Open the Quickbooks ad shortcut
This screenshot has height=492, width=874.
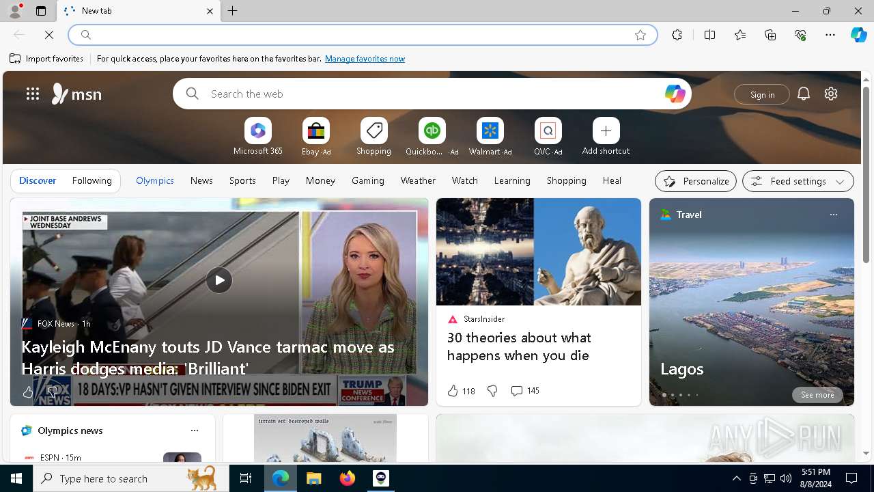[432, 137]
